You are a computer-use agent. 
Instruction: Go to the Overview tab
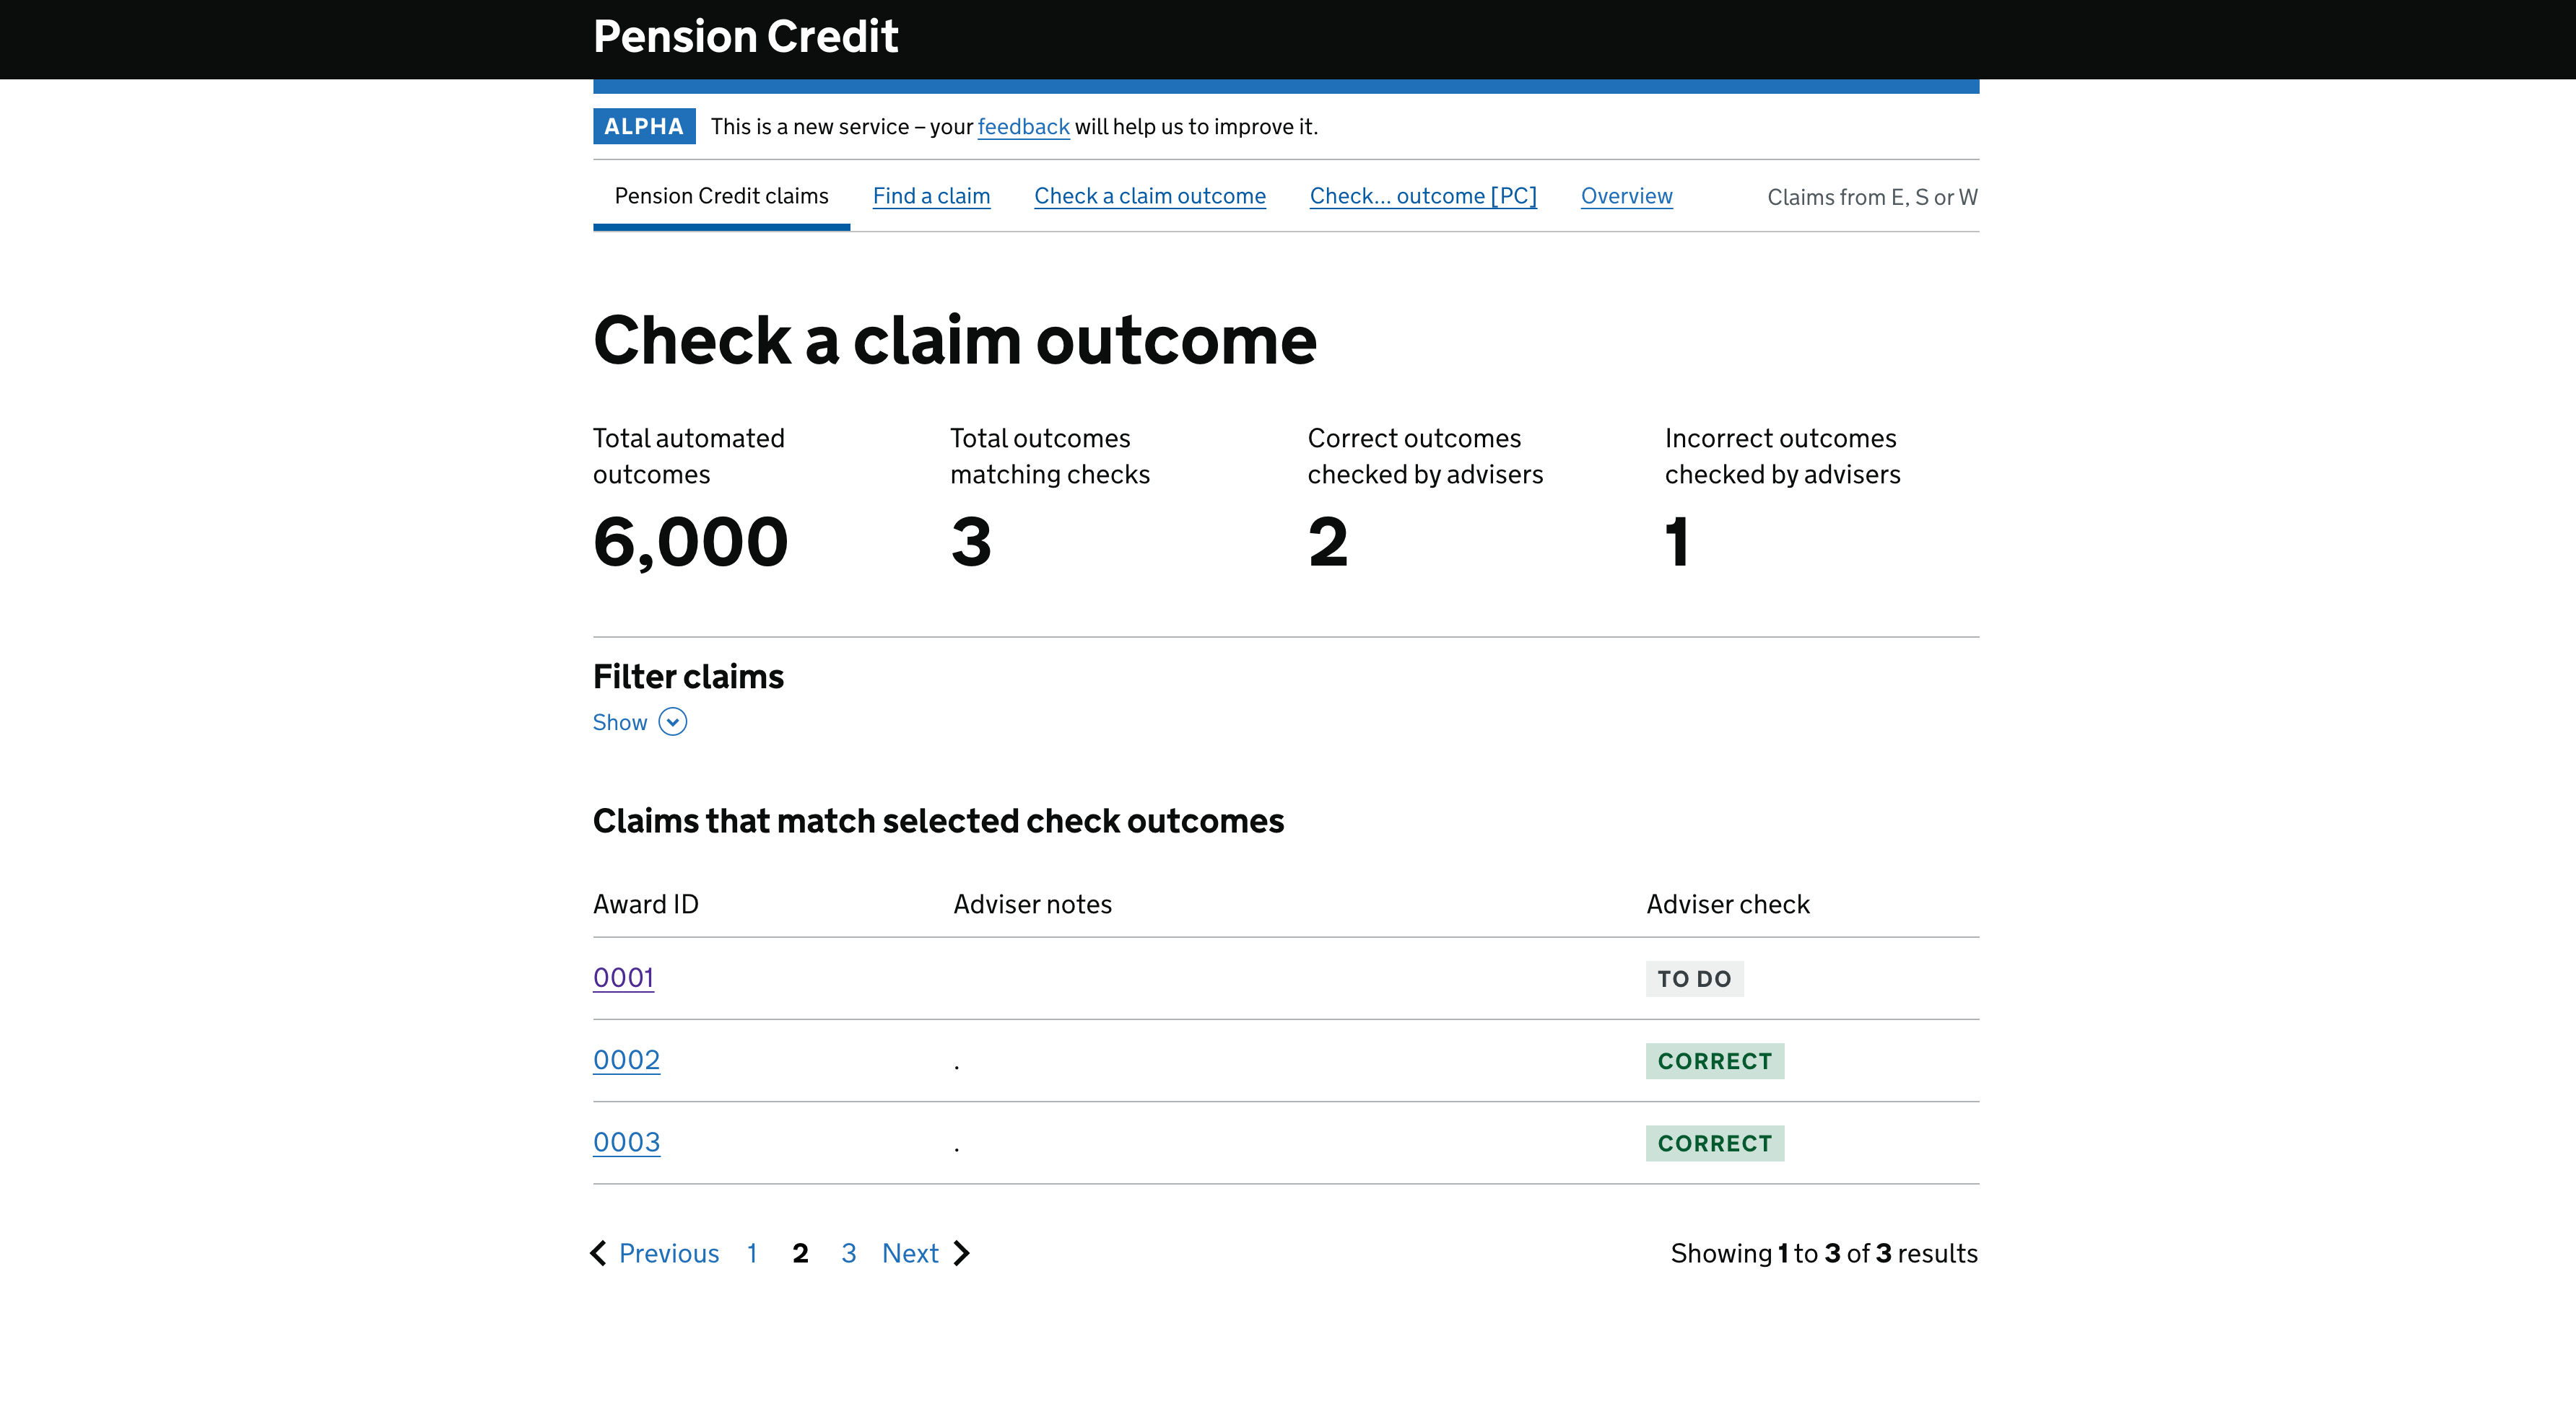(x=1626, y=196)
